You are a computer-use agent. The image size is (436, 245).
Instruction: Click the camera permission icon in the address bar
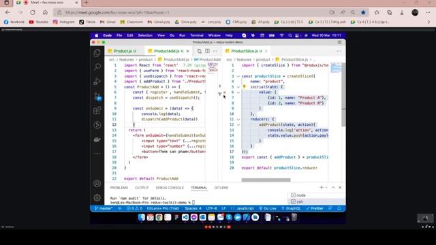(332, 12)
